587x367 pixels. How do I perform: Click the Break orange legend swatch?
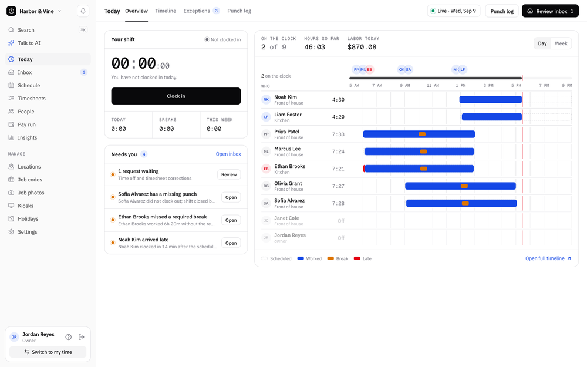coord(330,258)
